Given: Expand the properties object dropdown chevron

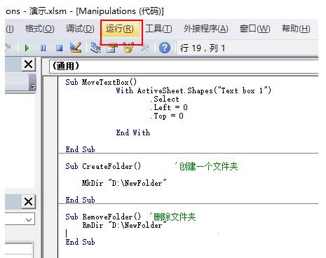Looking at the screenshot, I should click(x=29, y=220).
